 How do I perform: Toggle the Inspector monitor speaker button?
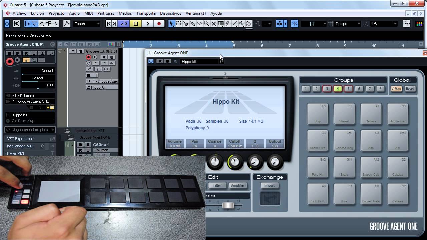(17, 60)
